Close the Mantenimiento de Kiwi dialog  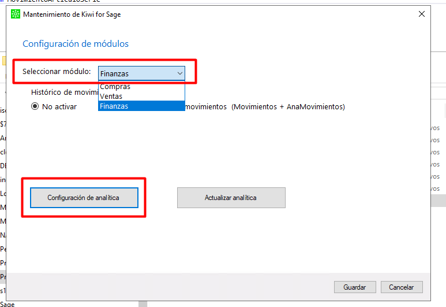[x=422, y=14]
